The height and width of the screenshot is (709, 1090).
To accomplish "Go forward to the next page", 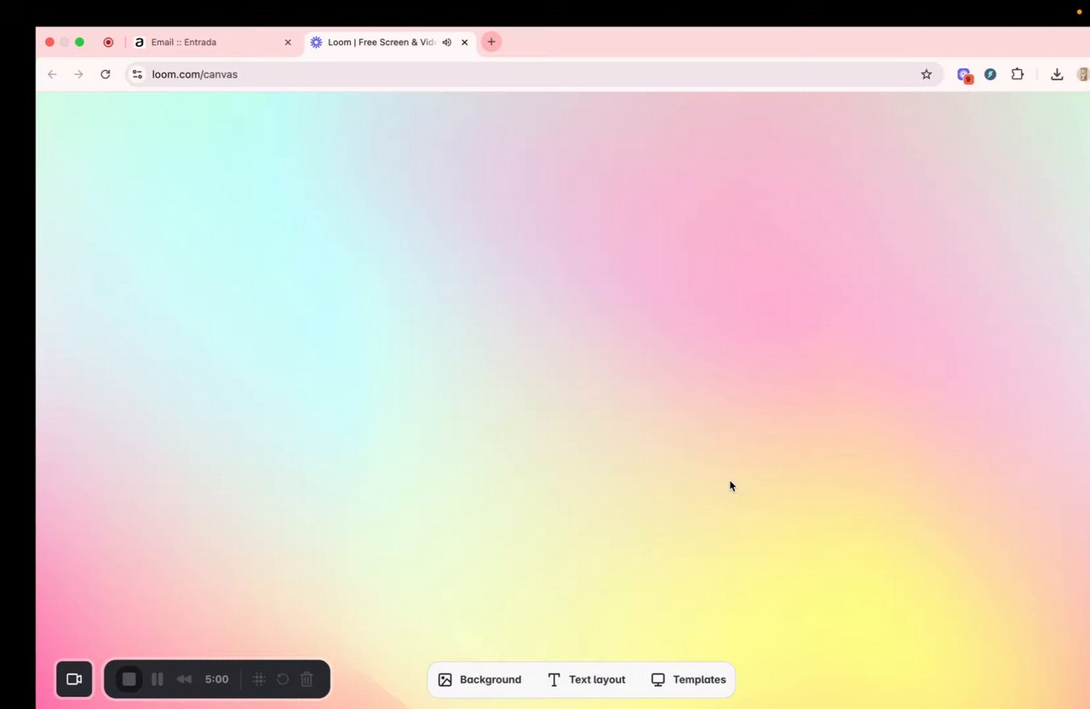I will click(x=78, y=74).
